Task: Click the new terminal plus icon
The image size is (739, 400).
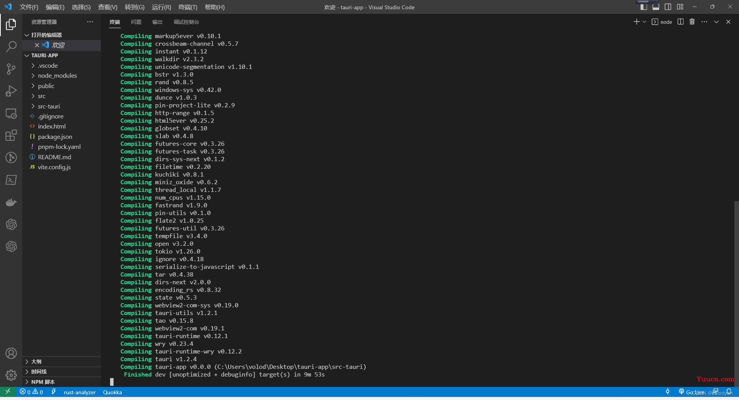Action: 636,22
